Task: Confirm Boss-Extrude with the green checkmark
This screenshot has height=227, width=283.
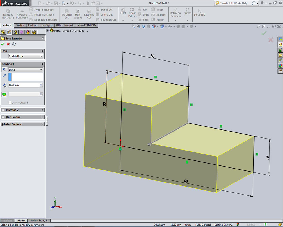Action: pos(3,44)
